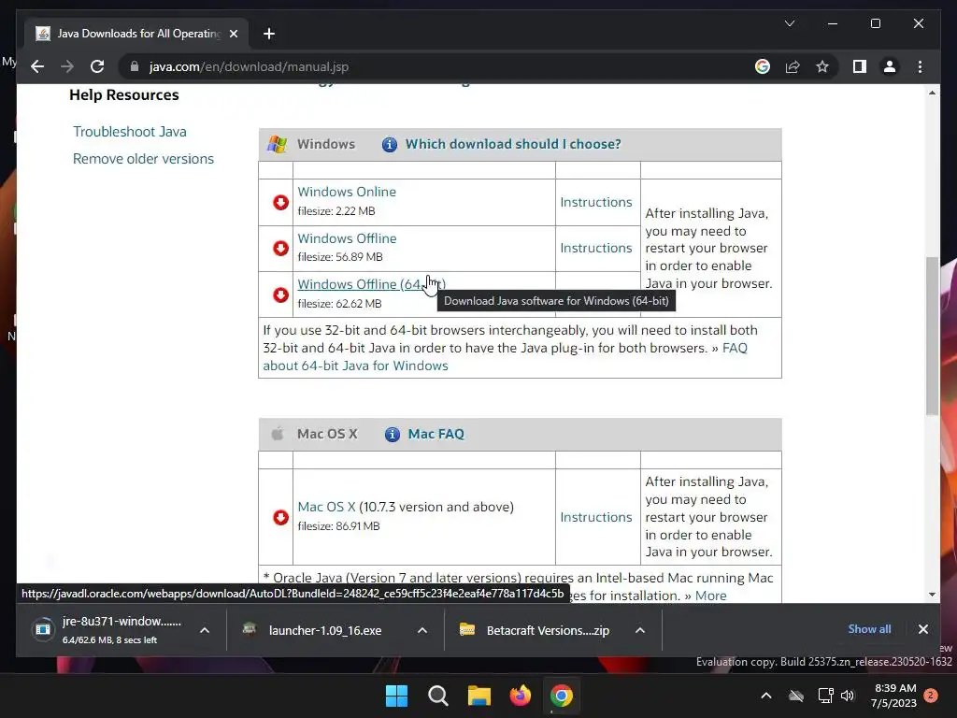Click the network icon in system tray
Image resolution: width=957 pixels, height=718 pixels.
tap(825, 696)
